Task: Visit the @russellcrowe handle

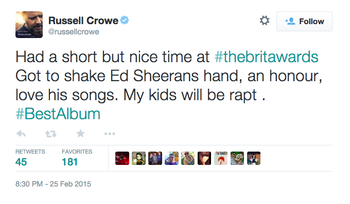Action: (x=74, y=32)
